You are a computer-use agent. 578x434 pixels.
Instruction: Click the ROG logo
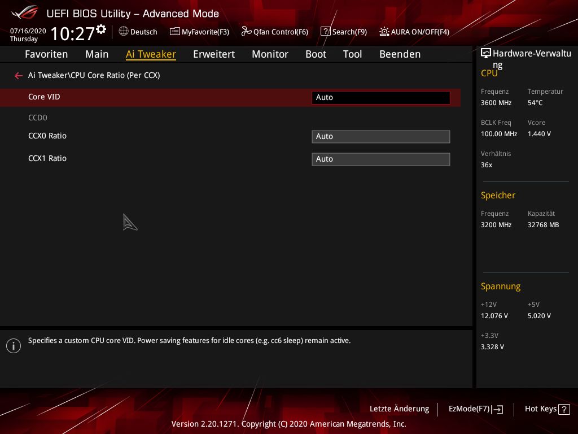pos(24,12)
